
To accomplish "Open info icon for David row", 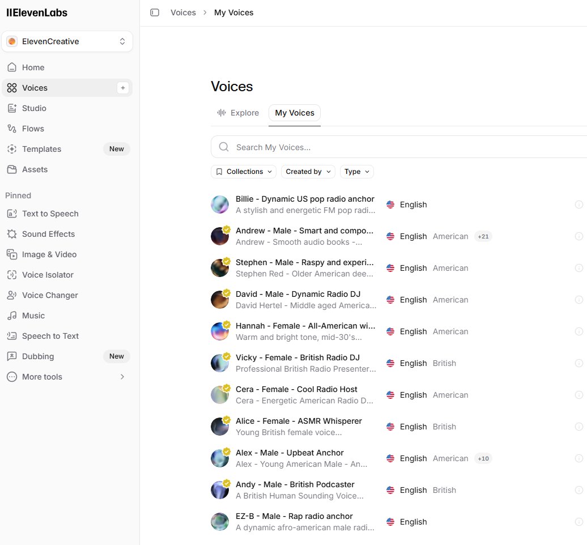I will point(579,300).
